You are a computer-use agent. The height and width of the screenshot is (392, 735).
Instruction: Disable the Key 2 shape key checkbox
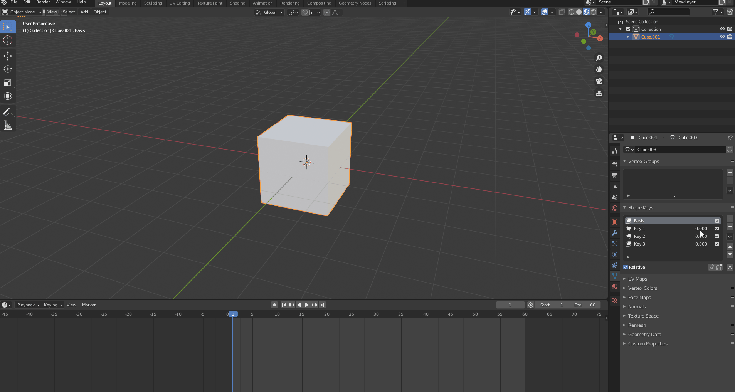click(x=717, y=236)
